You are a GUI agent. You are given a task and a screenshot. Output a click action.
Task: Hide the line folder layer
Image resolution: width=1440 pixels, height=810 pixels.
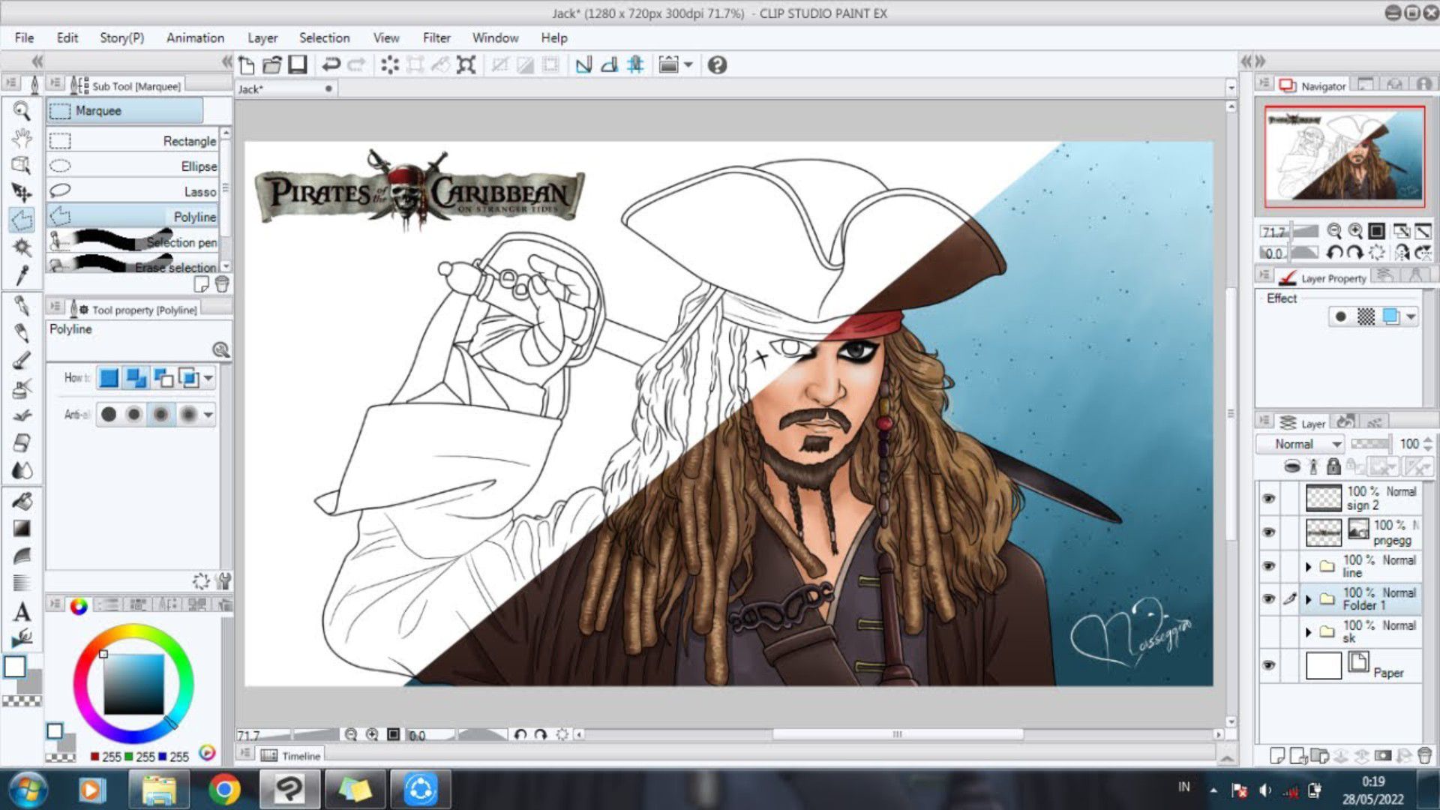pyautogui.click(x=1269, y=565)
